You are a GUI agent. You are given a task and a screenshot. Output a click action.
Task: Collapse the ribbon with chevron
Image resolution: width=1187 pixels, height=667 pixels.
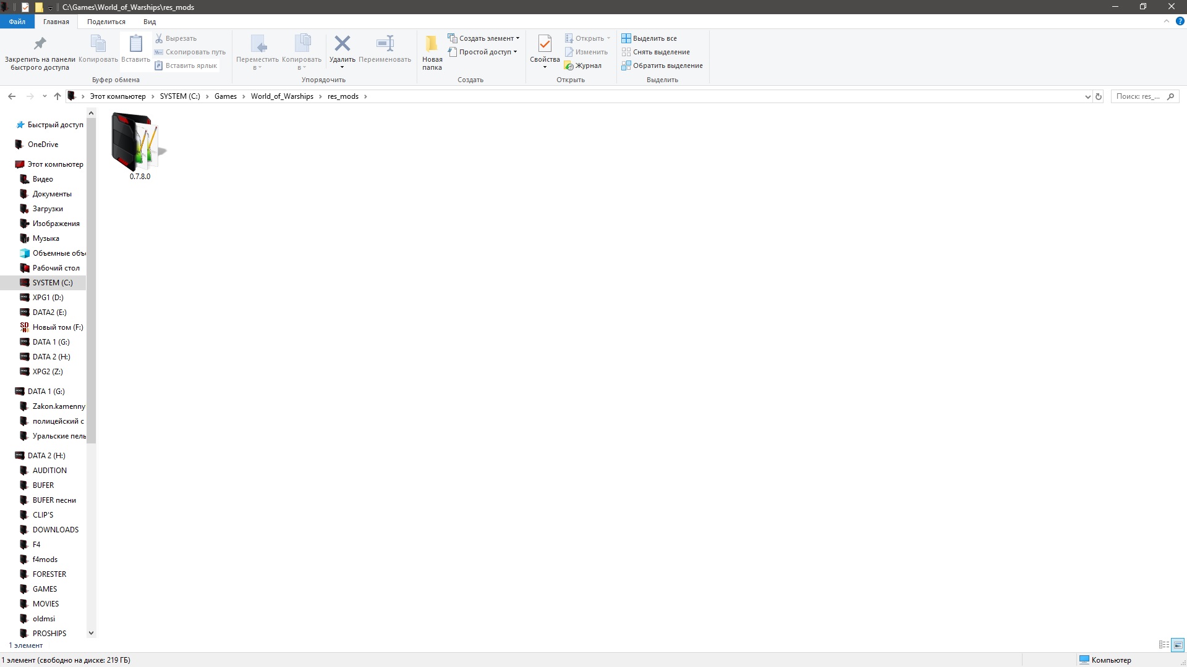tap(1167, 21)
